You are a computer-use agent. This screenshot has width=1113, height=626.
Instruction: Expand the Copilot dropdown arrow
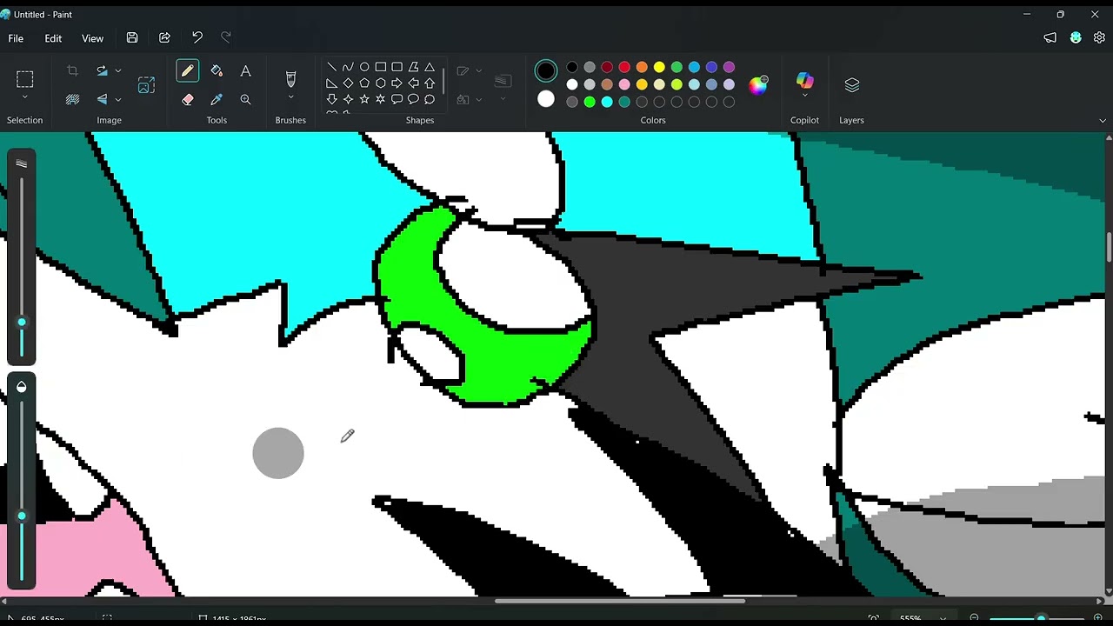coord(804,95)
